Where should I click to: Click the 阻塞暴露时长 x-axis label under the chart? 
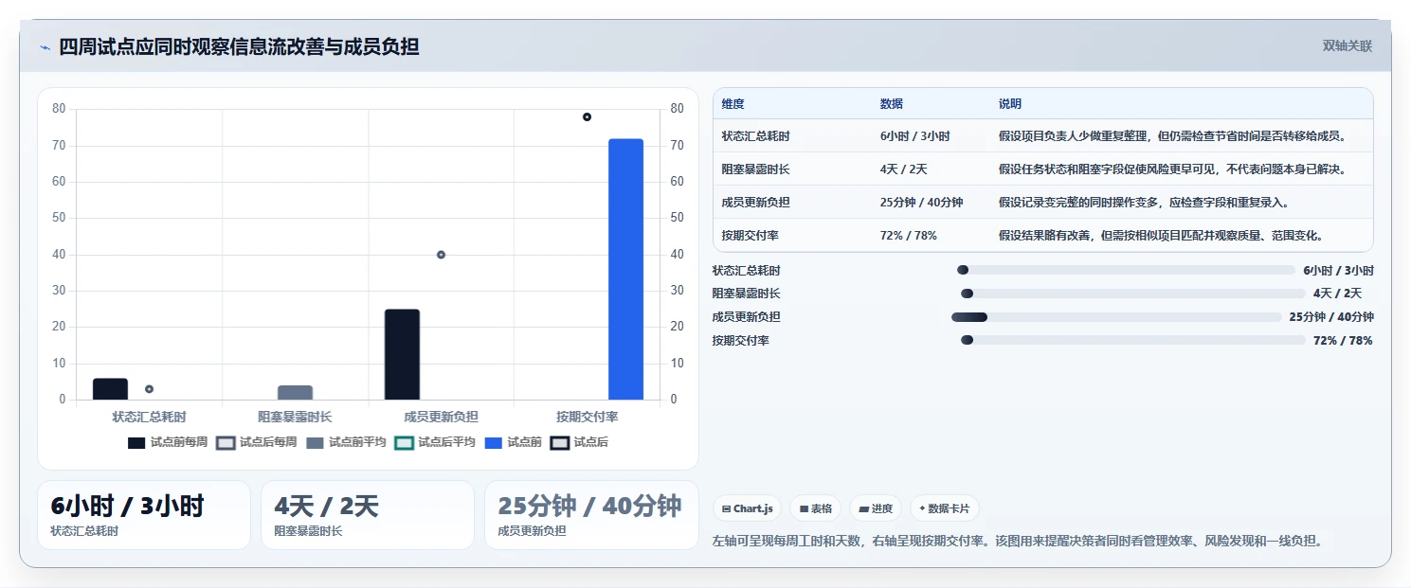(x=295, y=417)
